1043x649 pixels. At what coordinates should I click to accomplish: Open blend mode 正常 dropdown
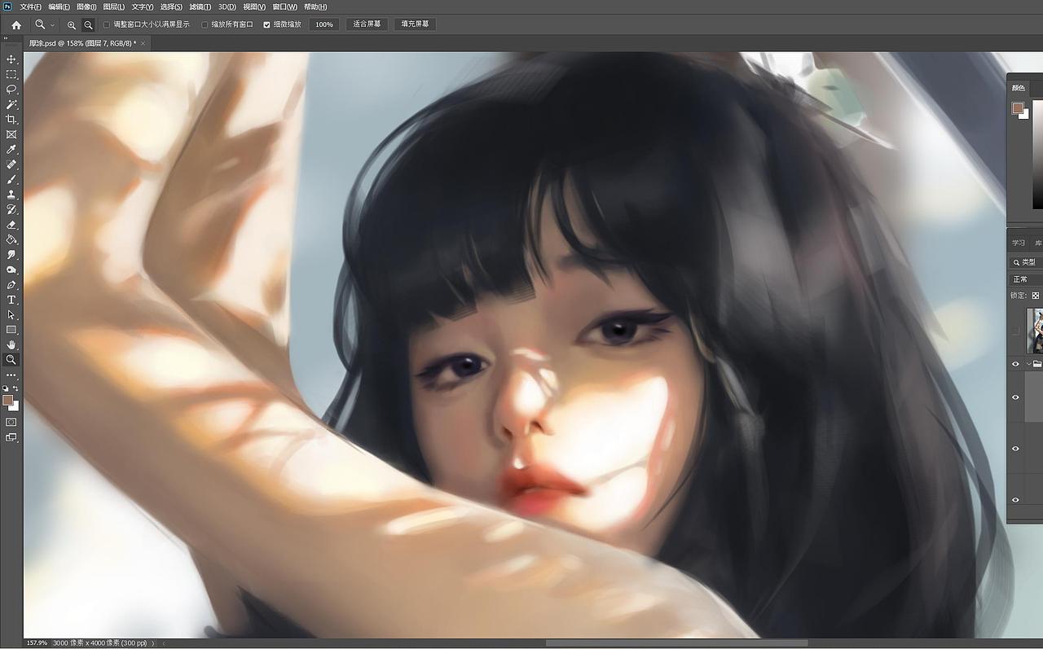1027,279
